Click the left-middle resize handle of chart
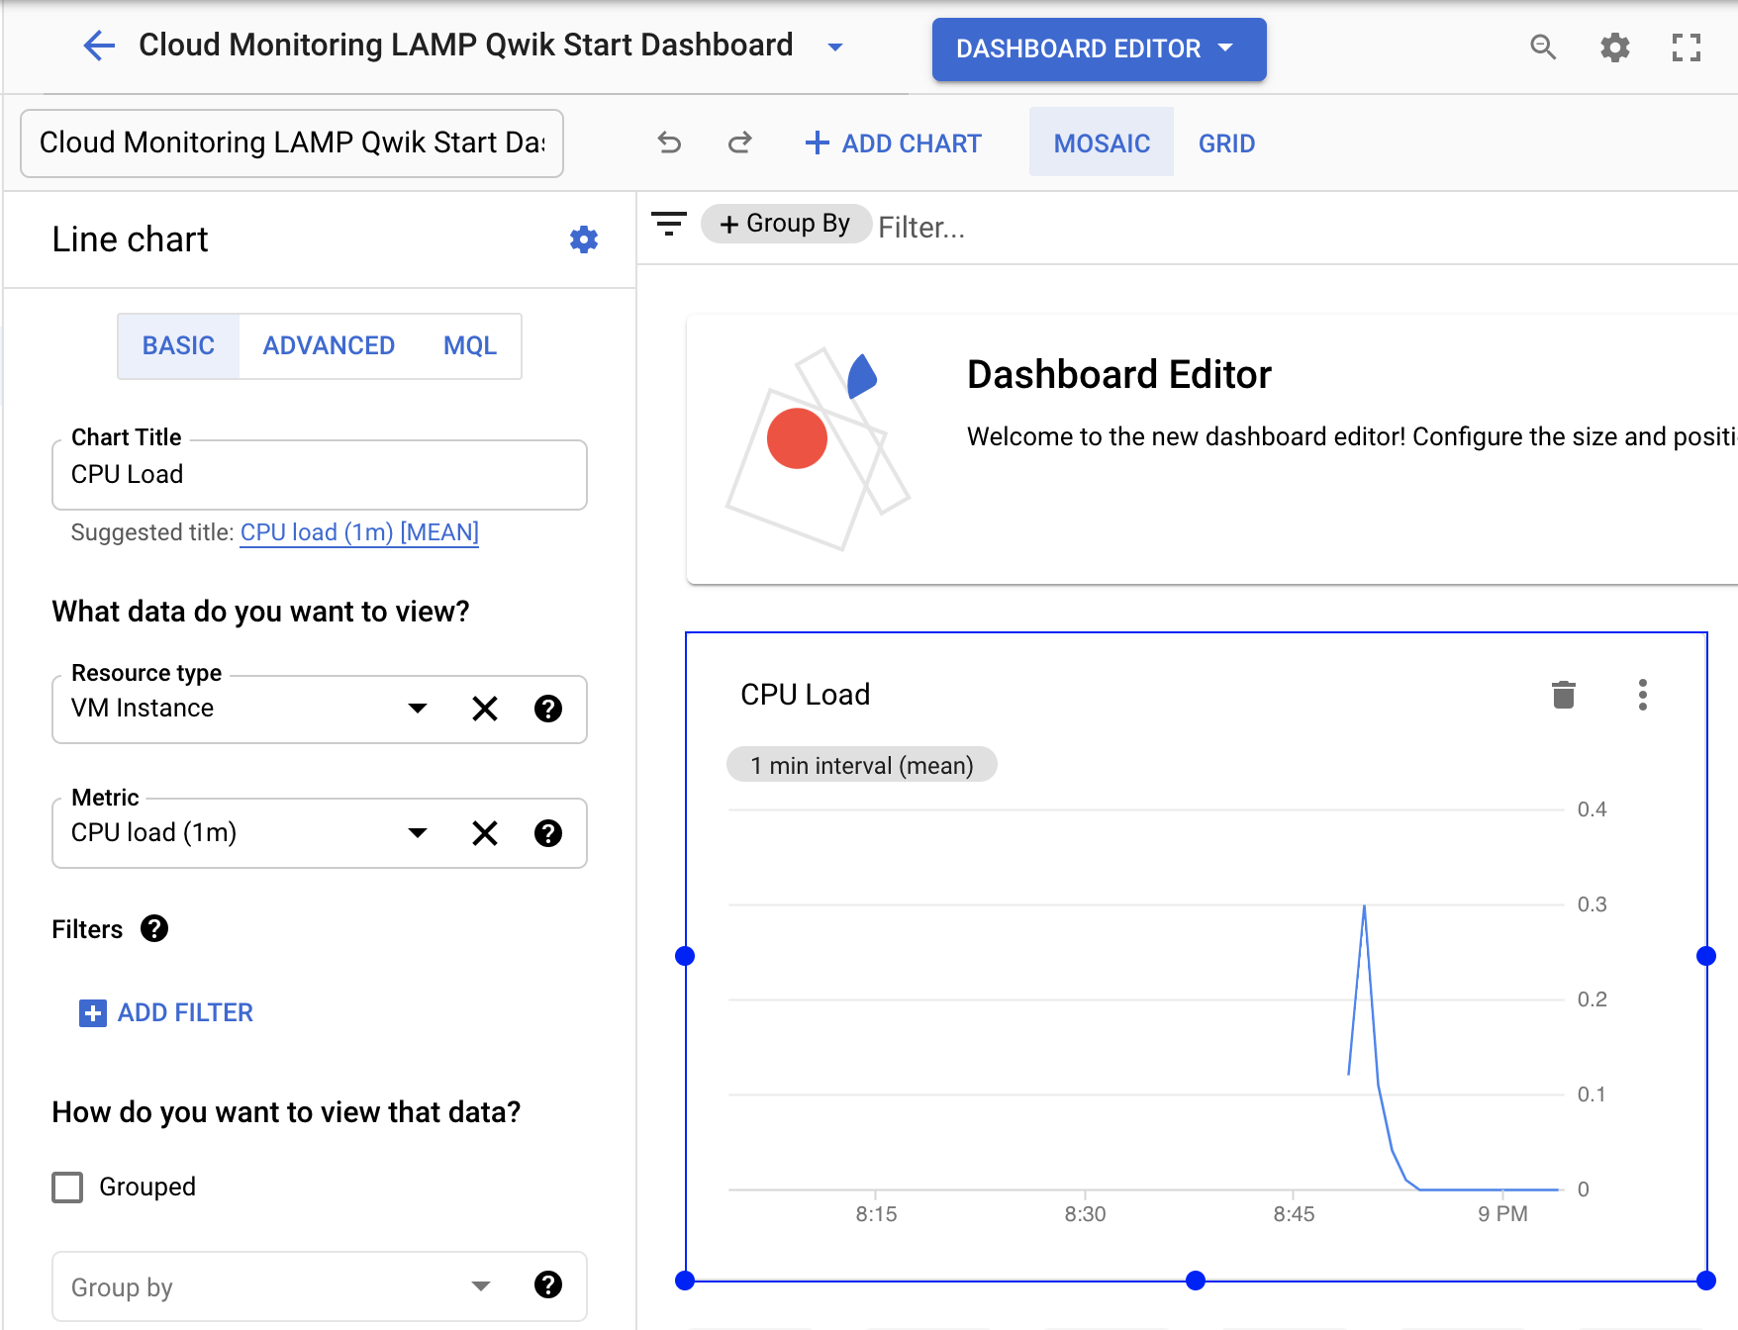The height and width of the screenshot is (1330, 1738). [x=685, y=956]
